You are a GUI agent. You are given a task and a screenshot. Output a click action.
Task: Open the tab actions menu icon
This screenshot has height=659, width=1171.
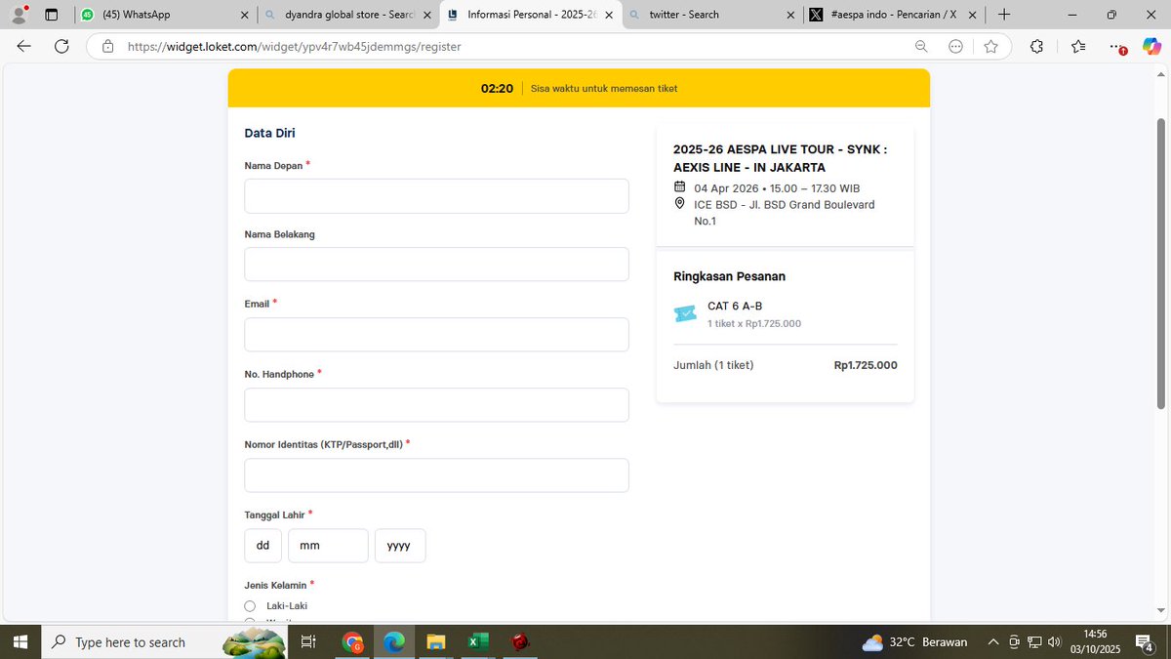click(x=52, y=15)
